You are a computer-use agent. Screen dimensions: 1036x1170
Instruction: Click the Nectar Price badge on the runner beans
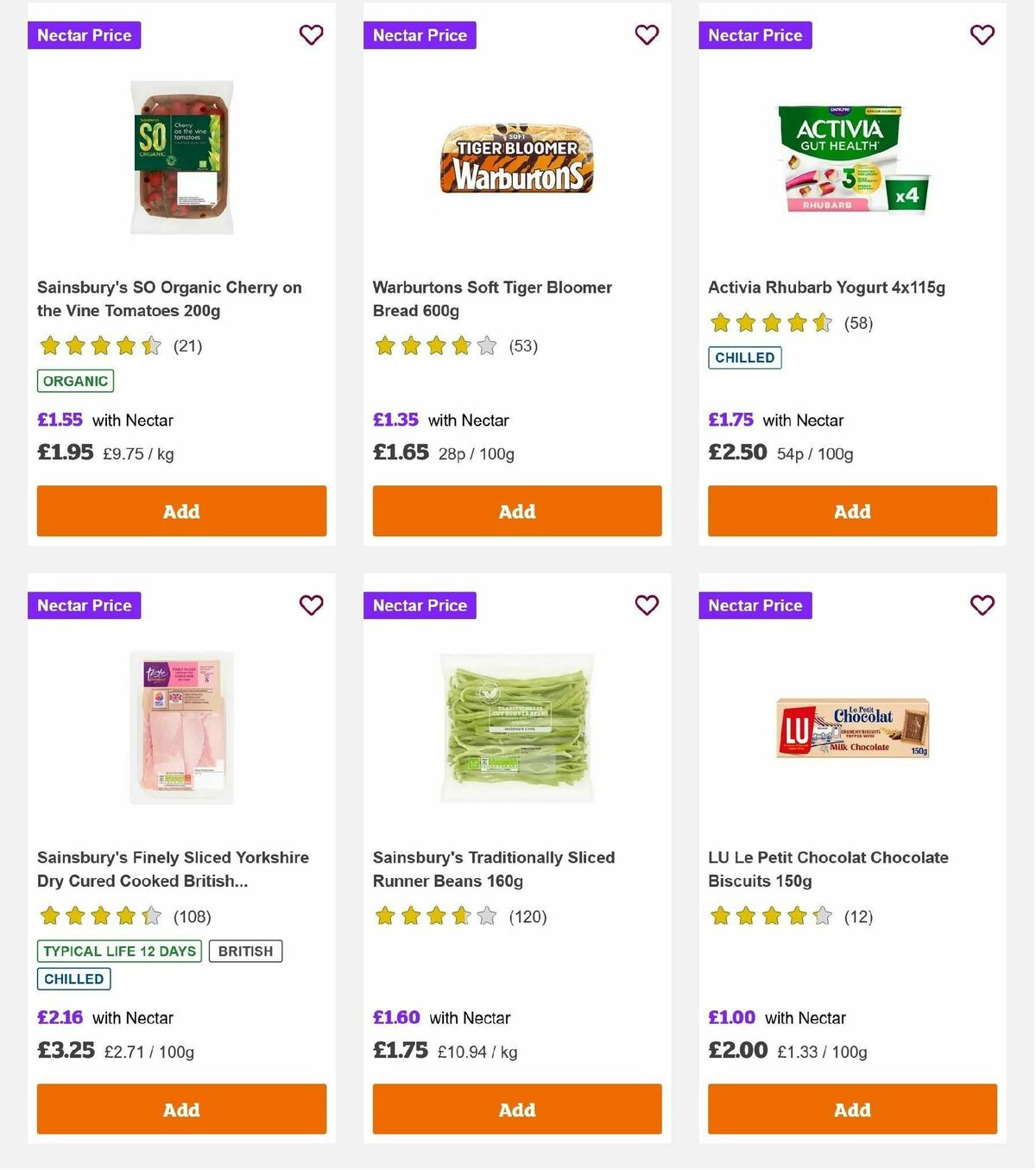(x=420, y=605)
